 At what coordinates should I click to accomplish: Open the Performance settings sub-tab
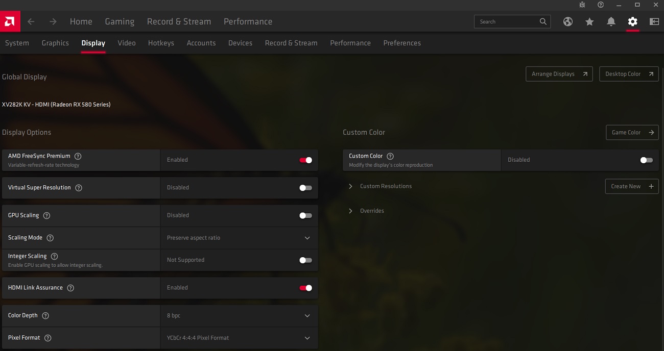[x=350, y=43]
